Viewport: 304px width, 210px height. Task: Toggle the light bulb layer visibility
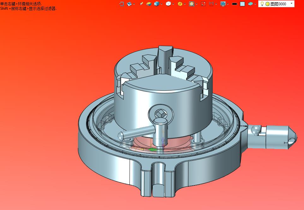pyautogui.click(x=262, y=4)
